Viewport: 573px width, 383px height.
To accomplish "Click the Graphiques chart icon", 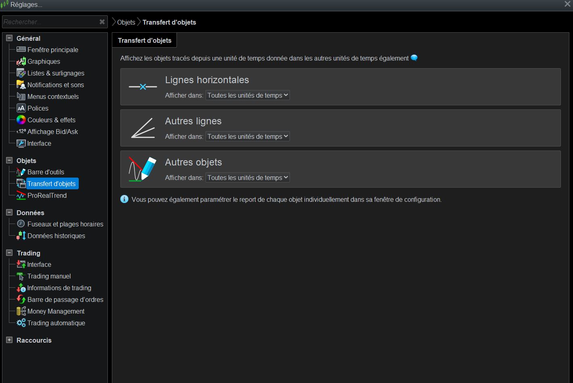I will pyautogui.click(x=21, y=62).
